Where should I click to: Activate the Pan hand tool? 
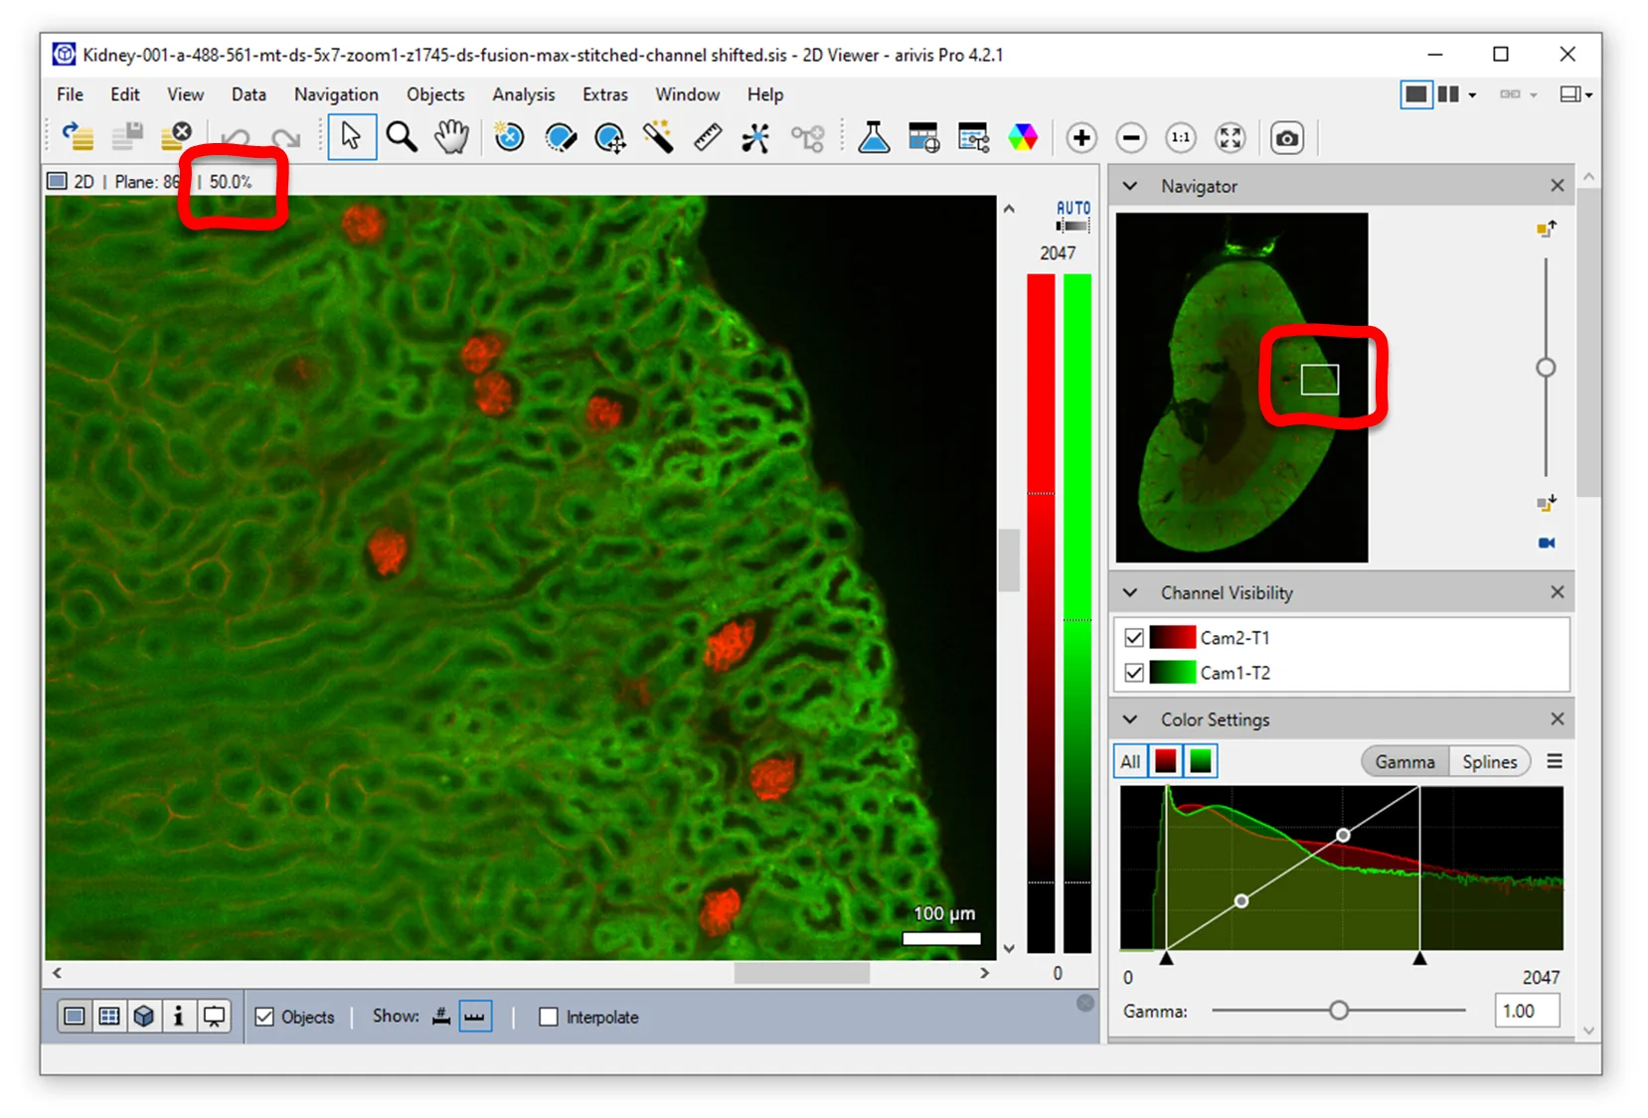[x=451, y=137]
